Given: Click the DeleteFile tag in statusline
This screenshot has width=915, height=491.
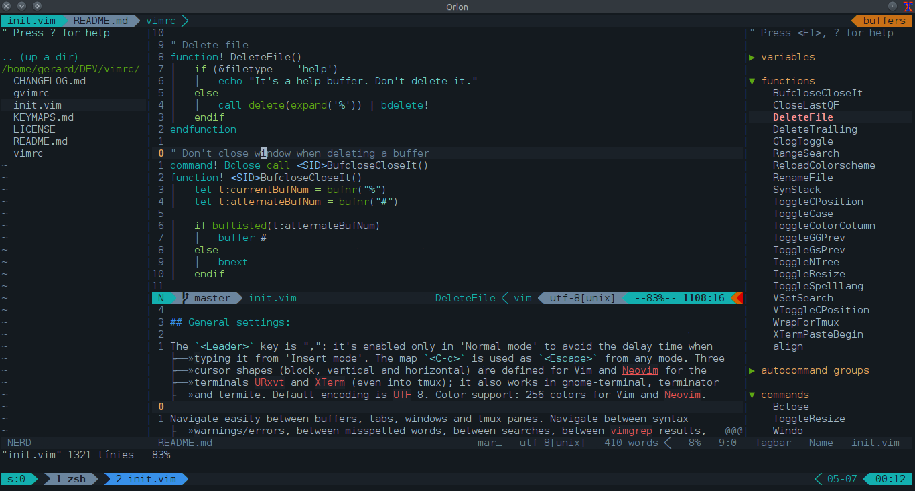Looking at the screenshot, I should tap(466, 298).
